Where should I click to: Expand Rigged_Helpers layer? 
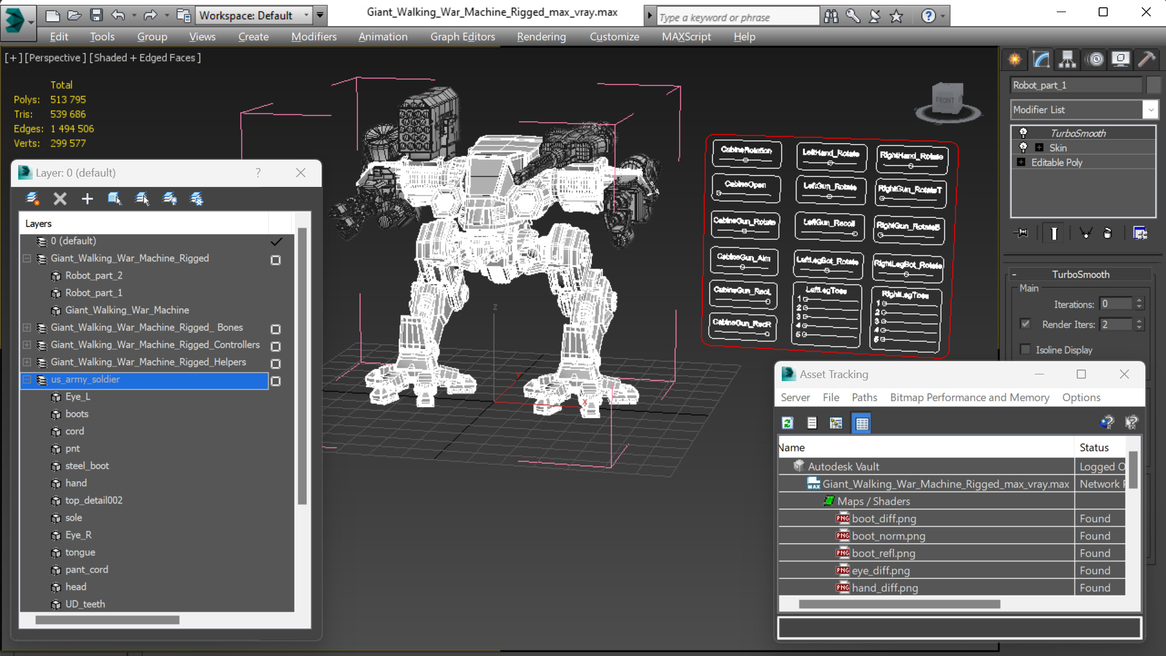point(27,362)
